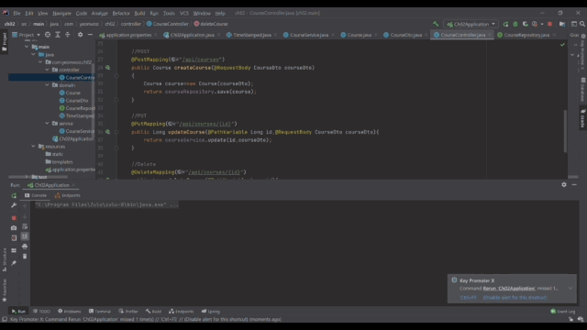Click the layout icon in Run sidebar
This screenshot has height=330, width=587.
pyautogui.click(x=14, y=250)
